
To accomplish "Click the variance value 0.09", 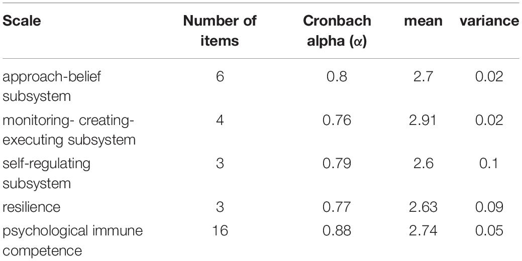I will tap(489, 207).
